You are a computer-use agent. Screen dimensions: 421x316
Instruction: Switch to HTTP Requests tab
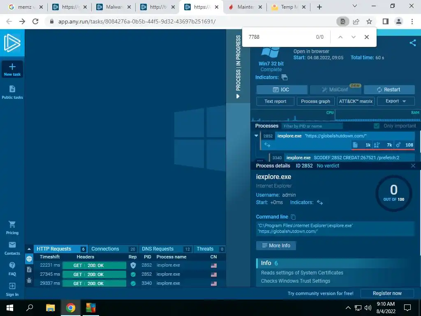[61, 249]
